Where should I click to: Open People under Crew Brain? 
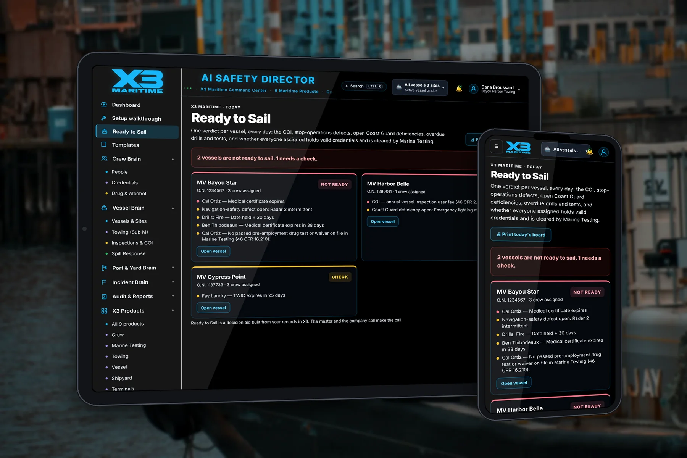point(119,172)
